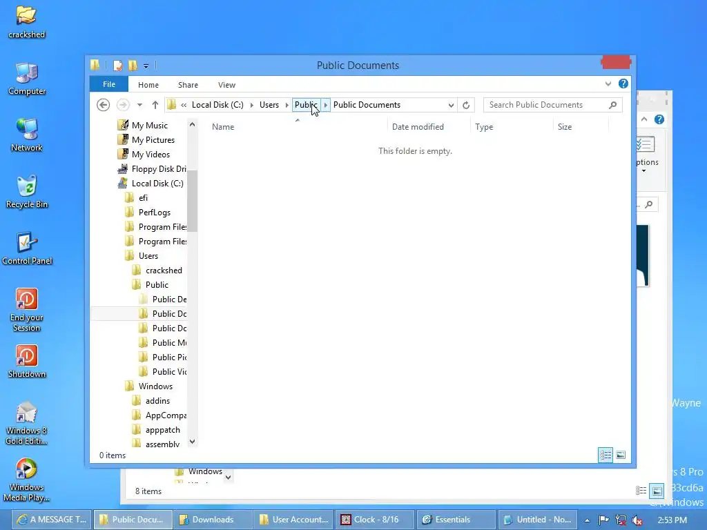
Task: Expand the arrow after Users breadcrumb
Action: coord(287,105)
